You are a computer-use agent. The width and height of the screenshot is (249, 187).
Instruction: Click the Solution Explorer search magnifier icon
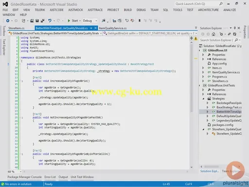(x=236, y=40)
